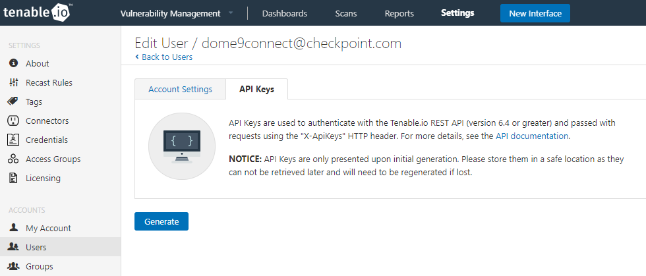Click the ACCOUNTS sidebar section header
This screenshot has height=276, width=646.
27,210
